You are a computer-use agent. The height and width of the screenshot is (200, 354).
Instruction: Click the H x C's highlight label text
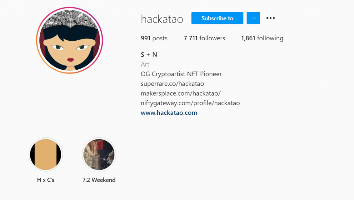click(x=46, y=180)
